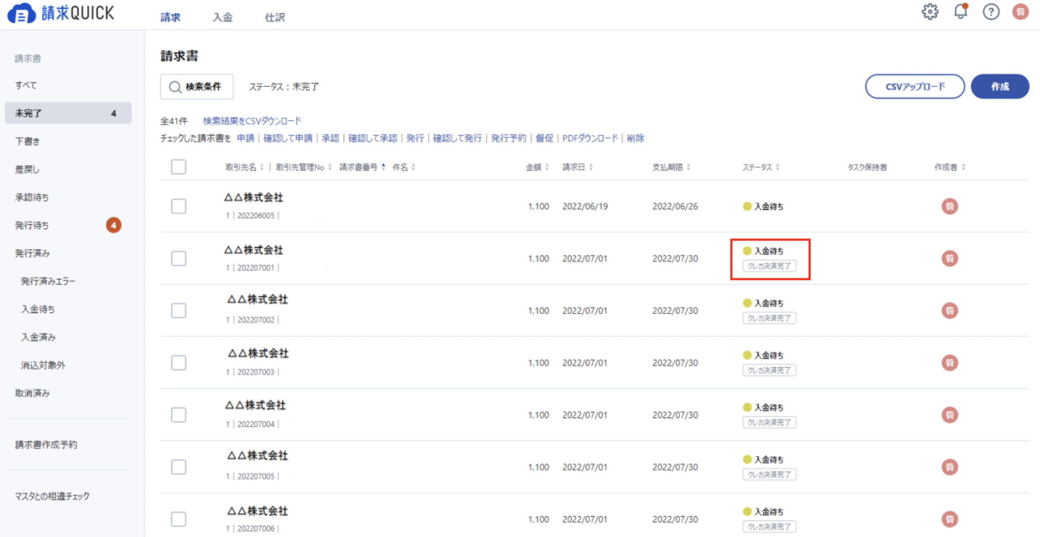
Task: Click the 作成 button
Action: pyautogui.click(x=999, y=87)
